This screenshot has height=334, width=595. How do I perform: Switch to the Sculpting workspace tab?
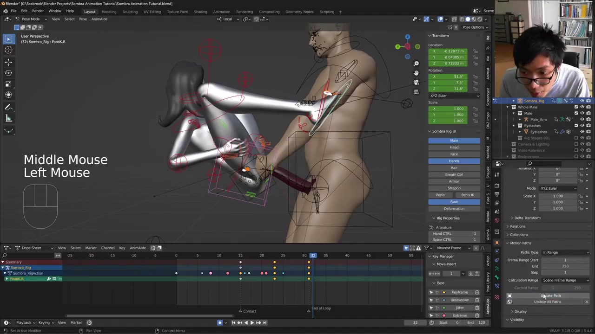tap(130, 12)
